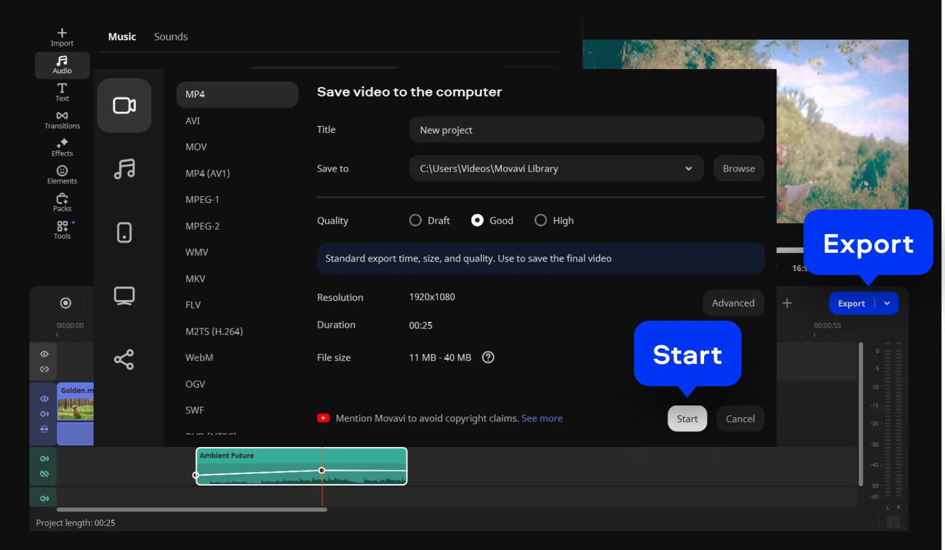Screen dimensions: 945x550
Task: Open the See more link
Action: point(542,418)
